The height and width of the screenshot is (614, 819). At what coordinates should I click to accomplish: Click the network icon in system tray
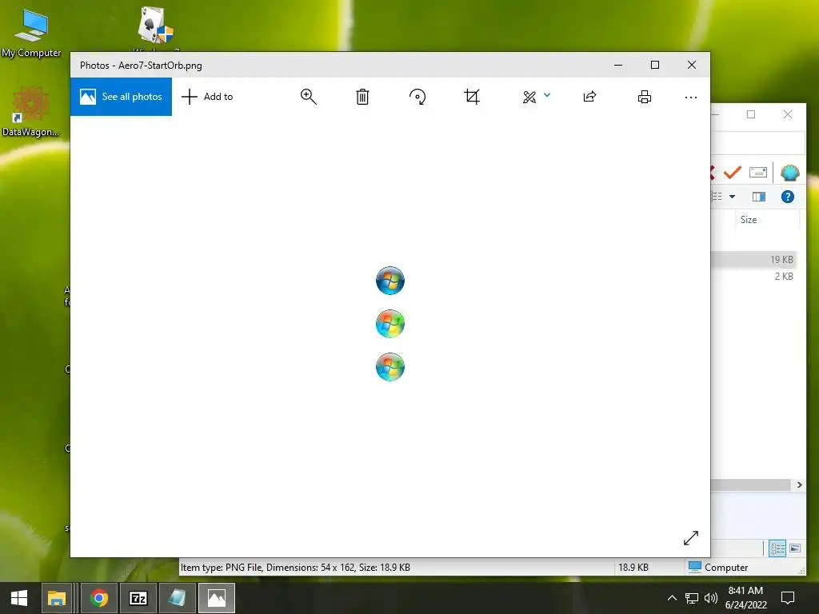pos(692,598)
